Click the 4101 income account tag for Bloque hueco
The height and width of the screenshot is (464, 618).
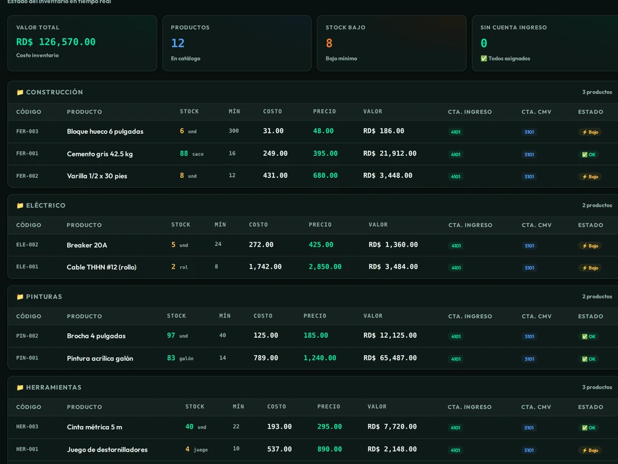click(x=456, y=132)
